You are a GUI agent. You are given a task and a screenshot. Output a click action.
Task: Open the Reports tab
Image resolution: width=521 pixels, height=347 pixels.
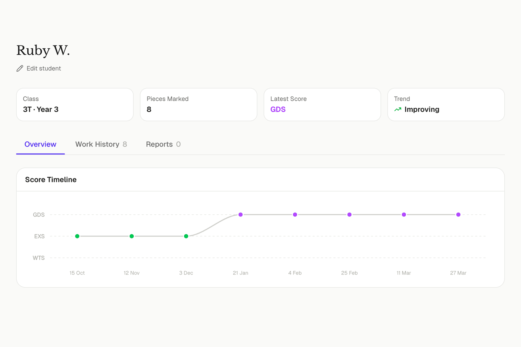point(163,144)
